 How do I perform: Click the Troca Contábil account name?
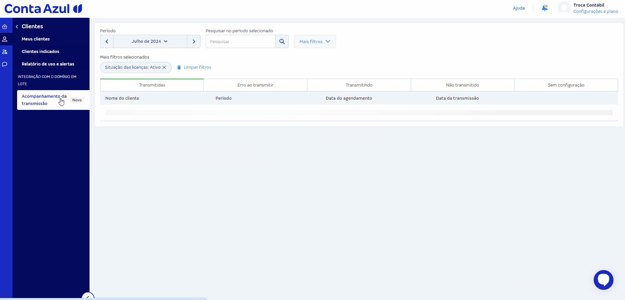point(589,5)
